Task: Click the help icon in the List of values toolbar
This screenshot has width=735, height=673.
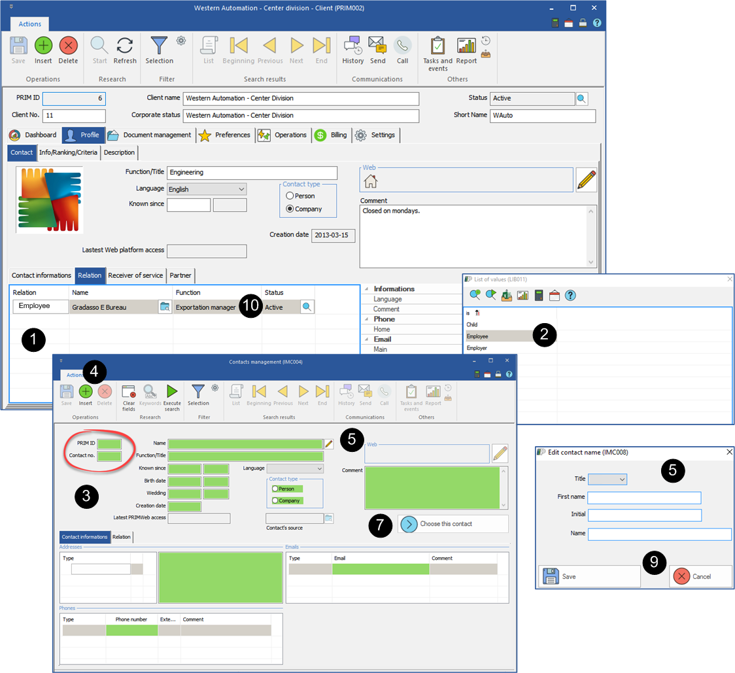Action: [x=570, y=296]
